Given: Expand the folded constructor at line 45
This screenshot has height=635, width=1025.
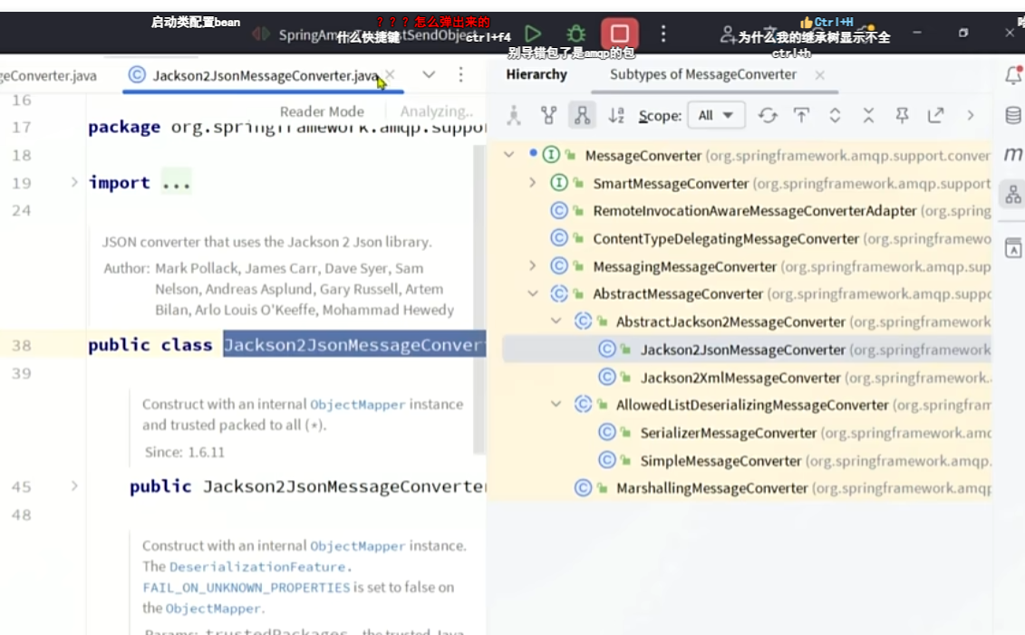Looking at the screenshot, I should (x=74, y=486).
